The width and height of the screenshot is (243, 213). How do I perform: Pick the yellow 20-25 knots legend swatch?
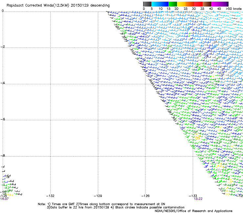[181, 4]
